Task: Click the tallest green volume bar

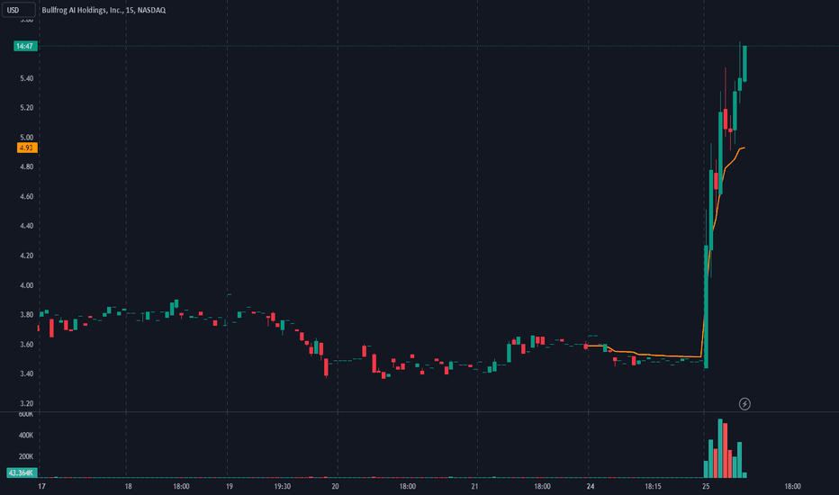Action: coord(720,448)
